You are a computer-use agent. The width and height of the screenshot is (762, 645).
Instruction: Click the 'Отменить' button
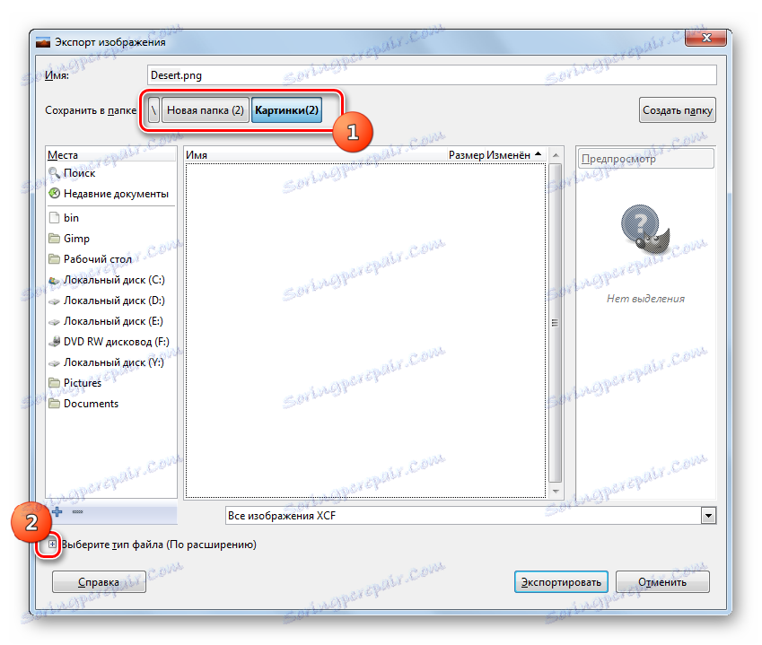(662, 582)
